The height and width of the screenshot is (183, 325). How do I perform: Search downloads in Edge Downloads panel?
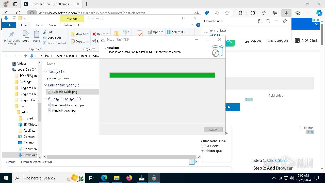(x=268, y=21)
